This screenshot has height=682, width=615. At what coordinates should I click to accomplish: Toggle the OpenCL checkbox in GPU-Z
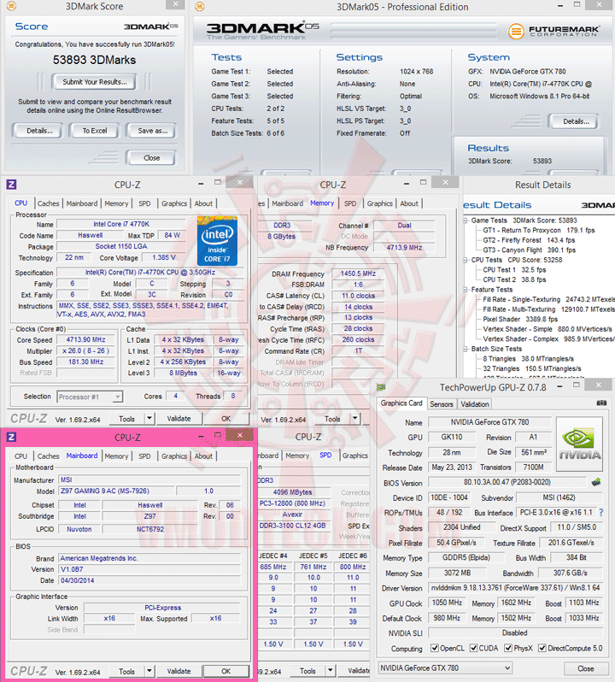pos(434,648)
